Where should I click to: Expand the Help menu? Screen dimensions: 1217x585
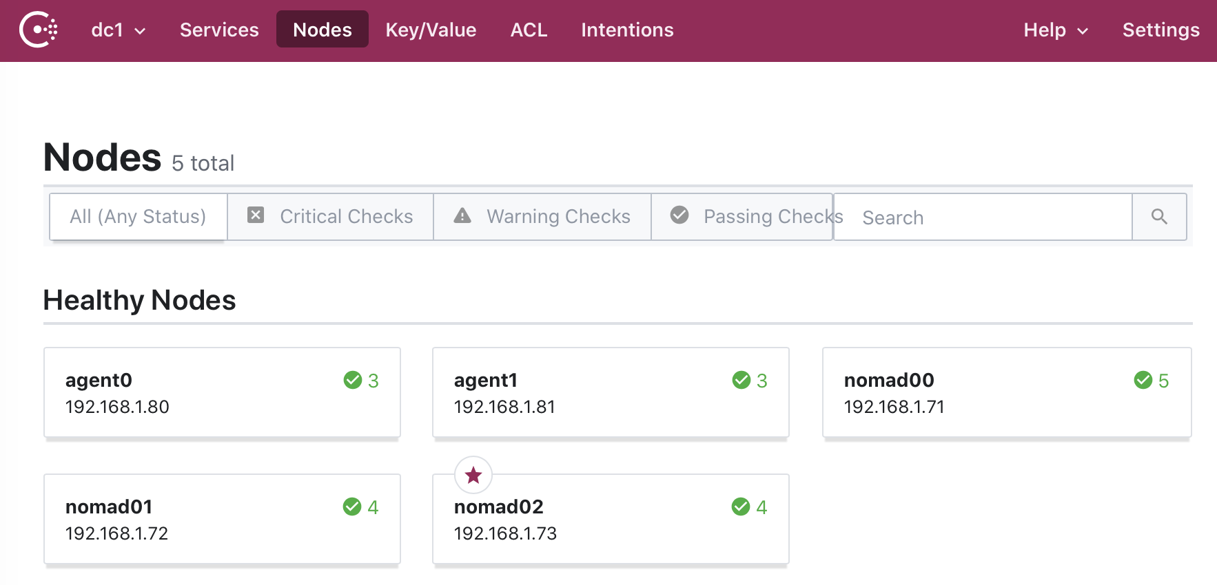1055,30
